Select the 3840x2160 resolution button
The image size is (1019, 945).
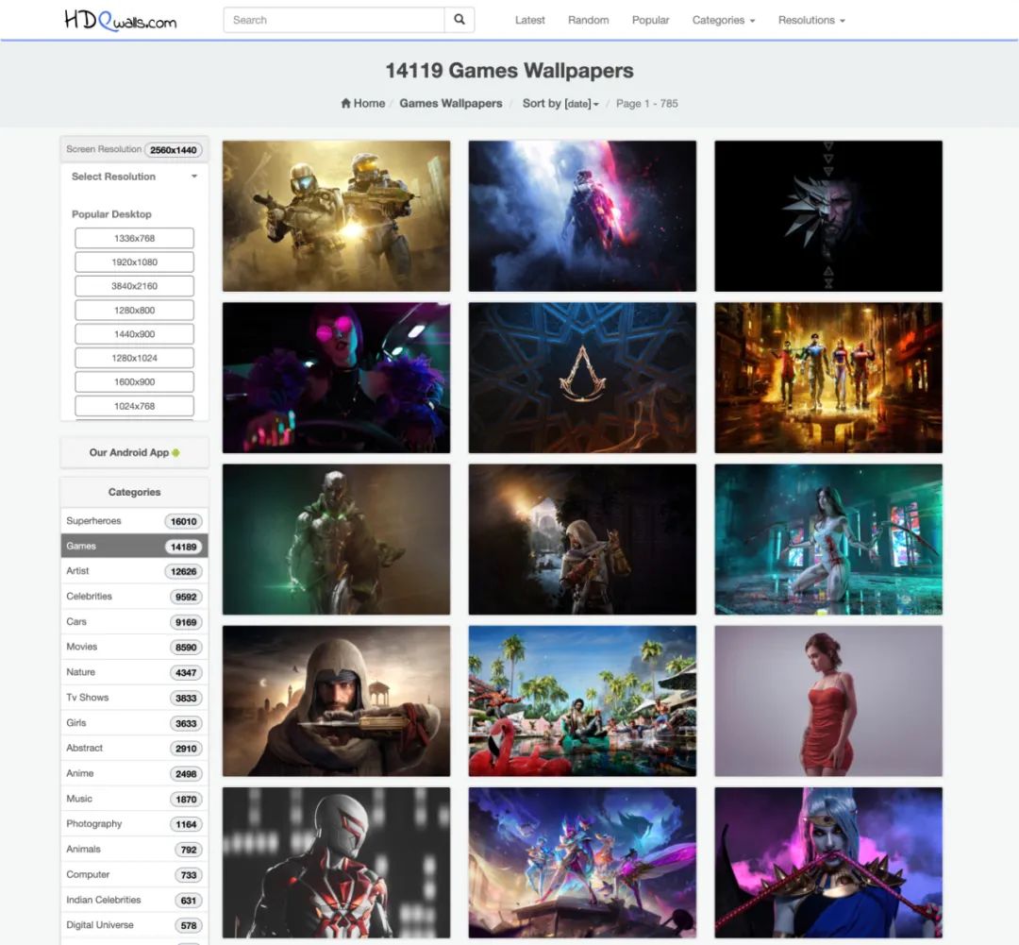click(x=135, y=286)
